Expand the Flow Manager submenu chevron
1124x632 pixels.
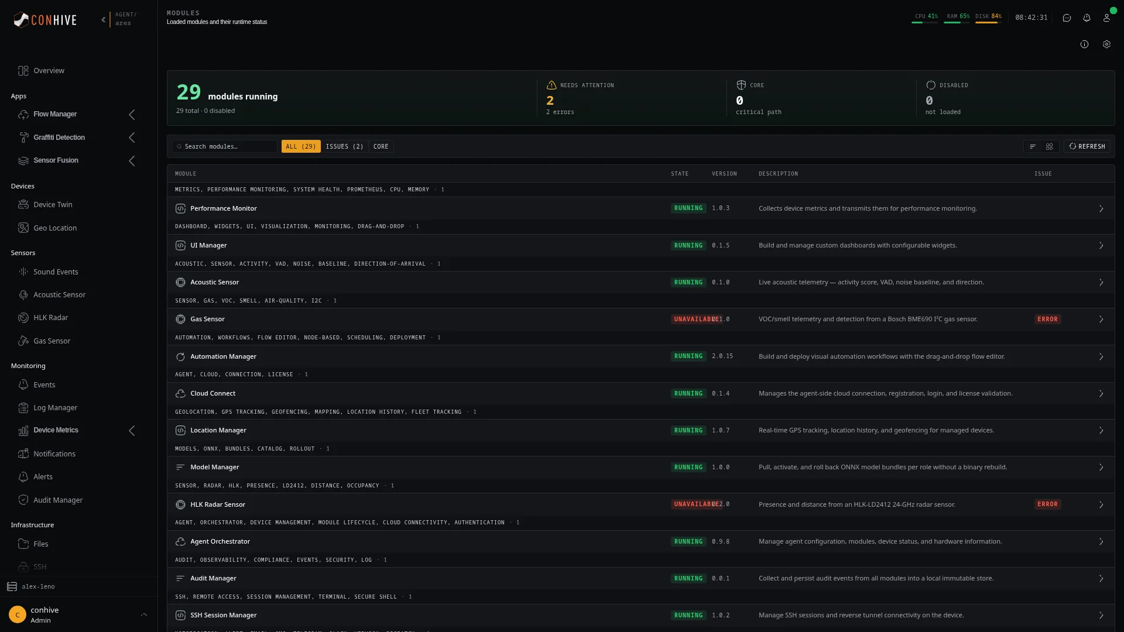pyautogui.click(x=132, y=115)
